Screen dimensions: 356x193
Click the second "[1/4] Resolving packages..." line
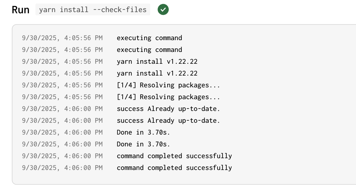[x=168, y=97]
